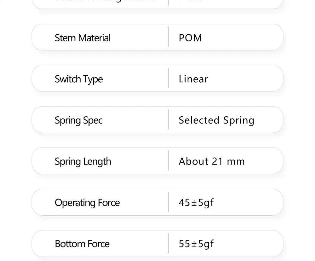Click the Spring Spec label
Screen dimensions: 315x261
(79, 120)
